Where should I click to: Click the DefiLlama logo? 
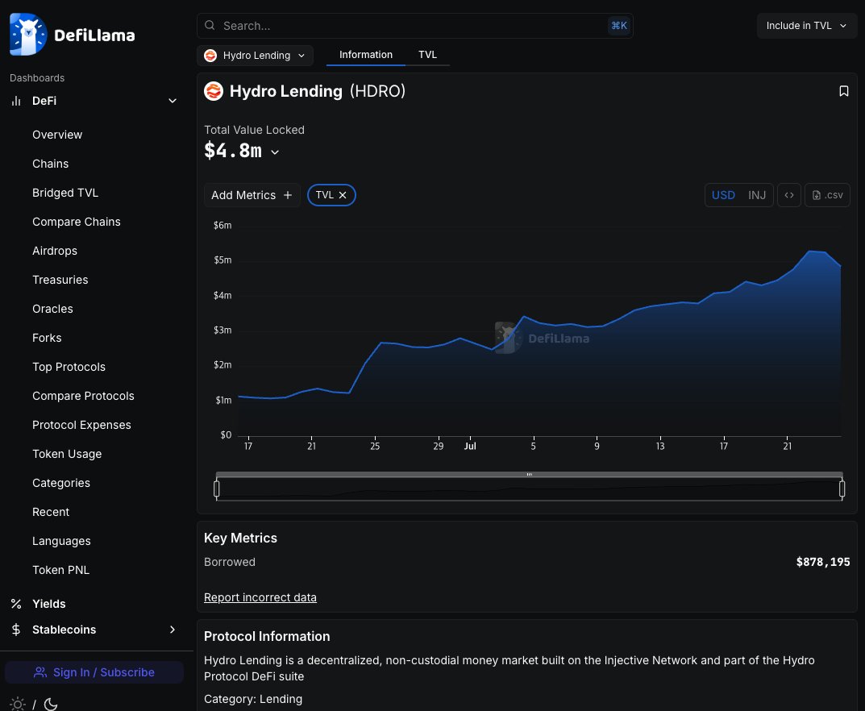point(73,34)
